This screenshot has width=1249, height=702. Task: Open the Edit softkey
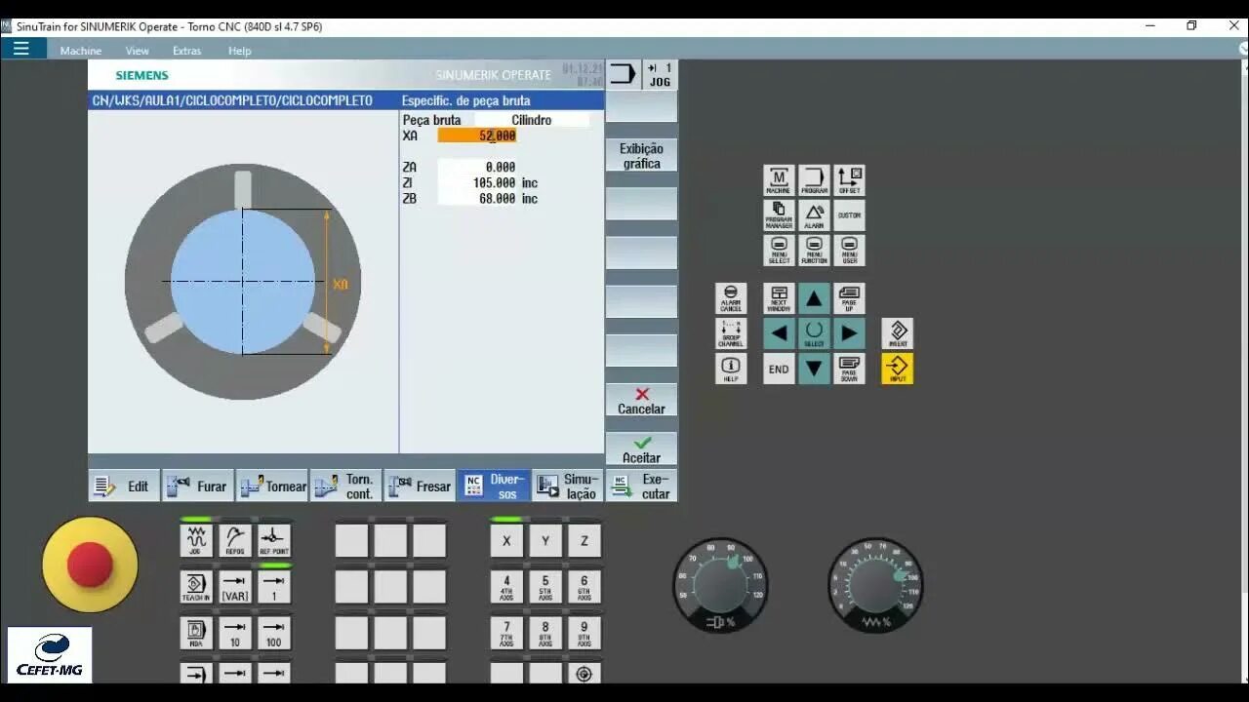click(124, 486)
